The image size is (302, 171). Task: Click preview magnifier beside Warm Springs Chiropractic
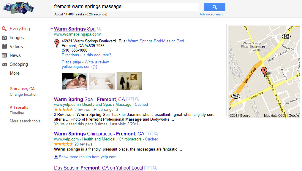156,134
